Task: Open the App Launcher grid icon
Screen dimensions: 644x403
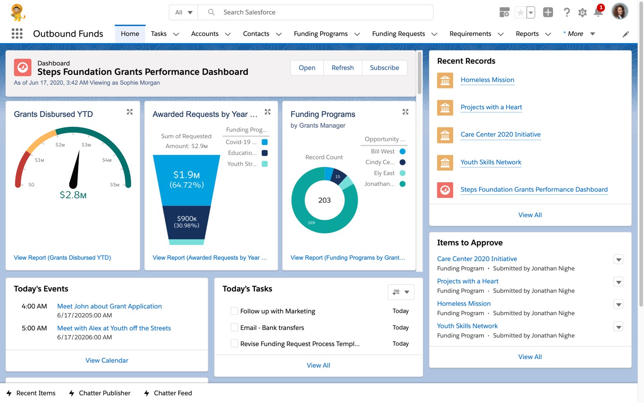Action: click(x=17, y=34)
